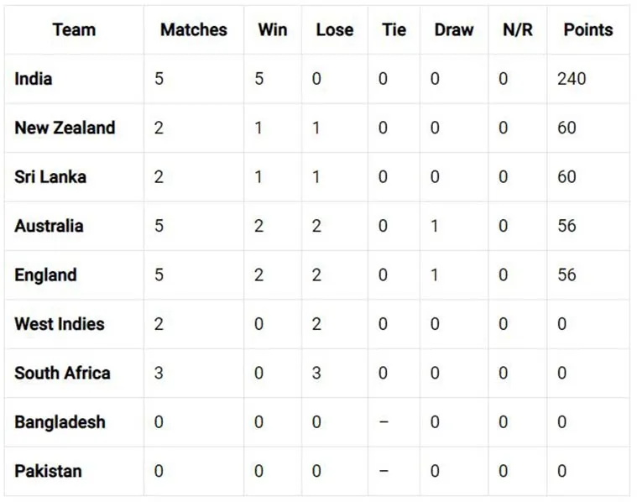The image size is (637, 502).
Task: Click the Tie column header
Action: 394,29
